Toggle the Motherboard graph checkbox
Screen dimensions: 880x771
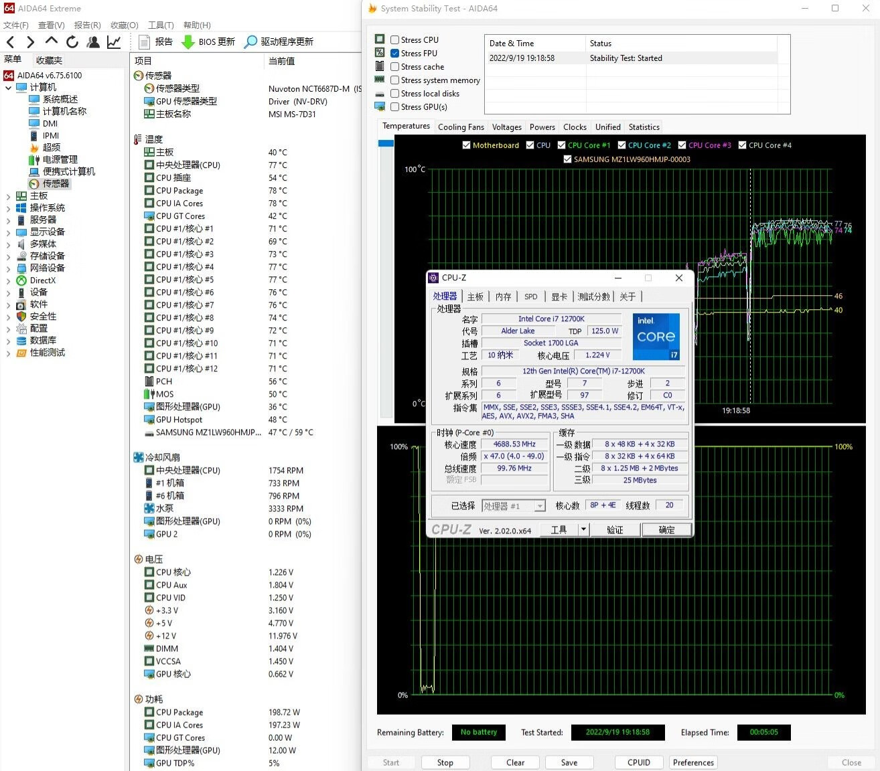(467, 145)
